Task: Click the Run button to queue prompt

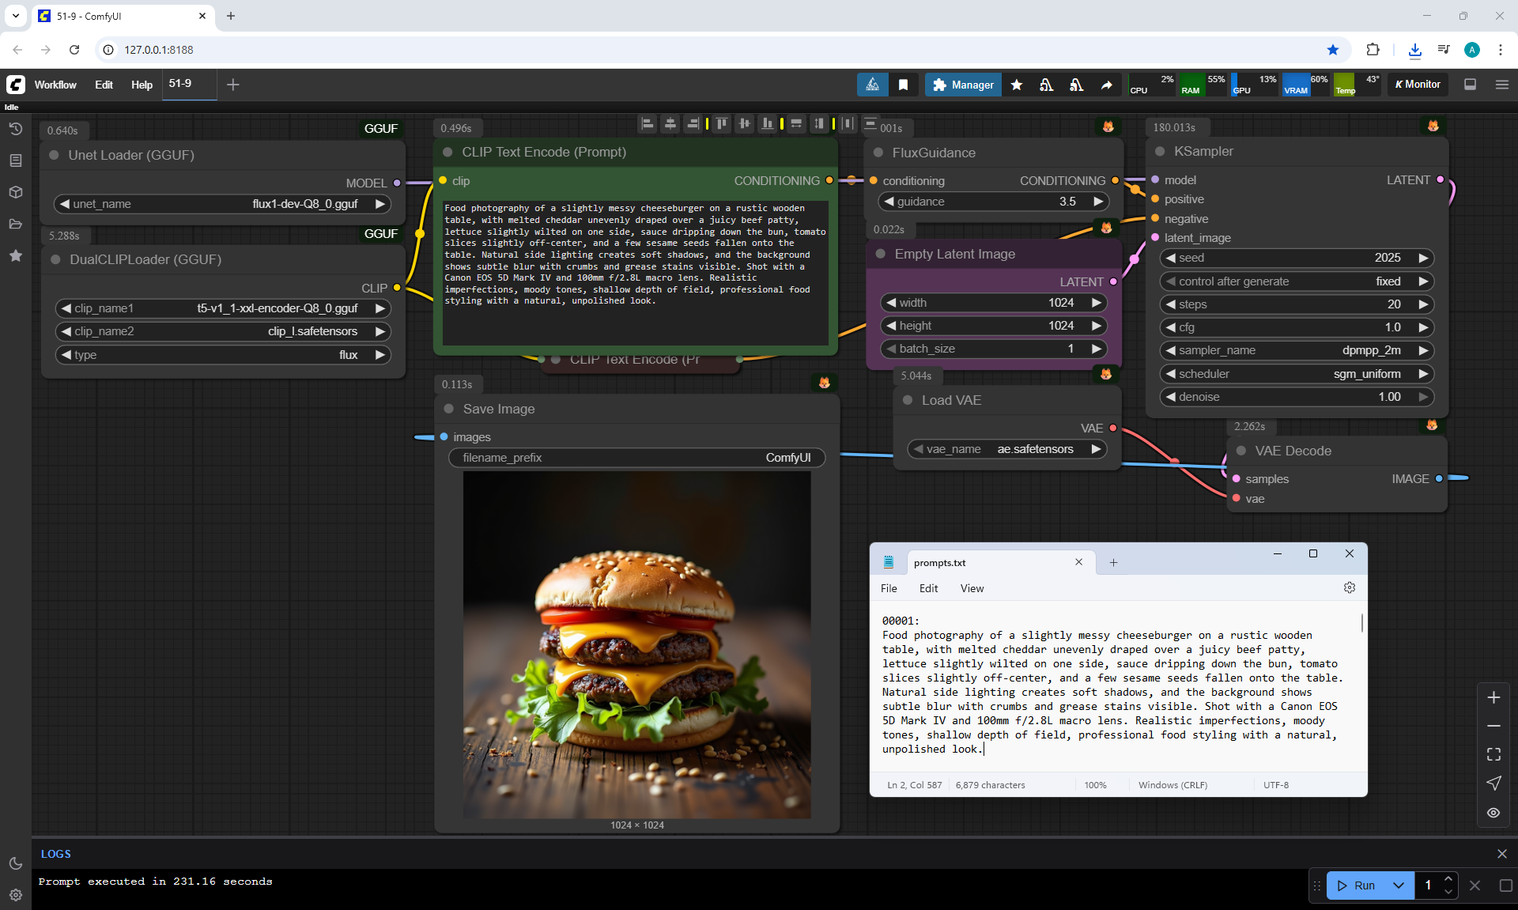Action: click(1357, 885)
